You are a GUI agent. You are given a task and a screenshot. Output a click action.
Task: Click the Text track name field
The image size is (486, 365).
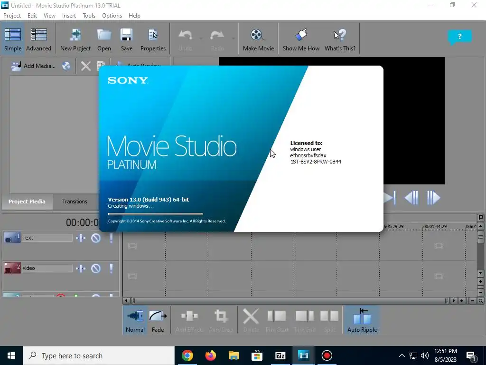pos(47,238)
